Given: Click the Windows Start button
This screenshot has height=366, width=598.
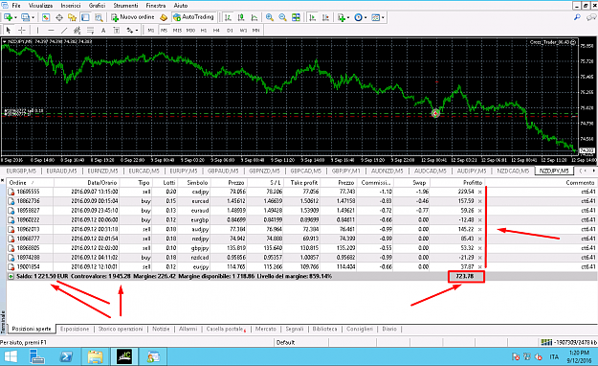Looking at the screenshot, I should 11,356.
